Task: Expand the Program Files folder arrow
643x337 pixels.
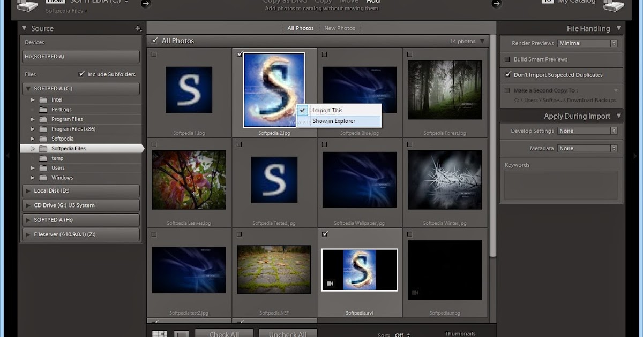Action: pyautogui.click(x=33, y=119)
